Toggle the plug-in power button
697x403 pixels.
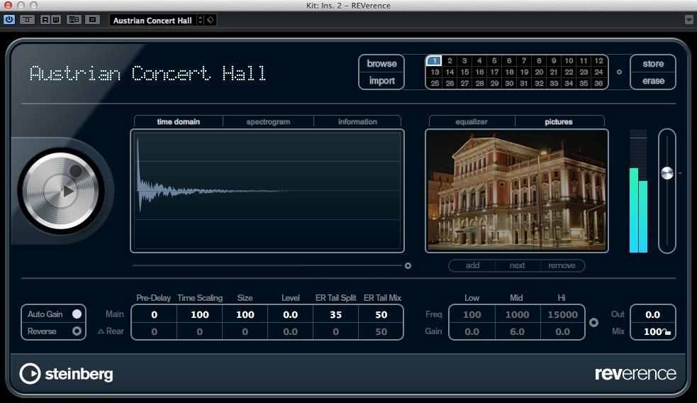tap(9, 20)
